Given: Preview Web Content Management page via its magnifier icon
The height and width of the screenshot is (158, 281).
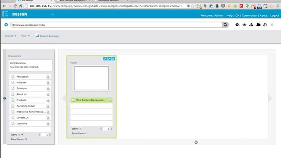Looking at the screenshot, I should [110, 101].
